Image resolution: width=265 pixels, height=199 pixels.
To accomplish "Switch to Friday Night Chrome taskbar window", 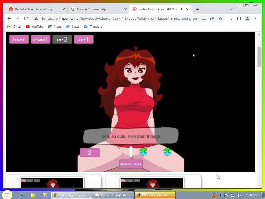I will pyautogui.click(x=72, y=195).
